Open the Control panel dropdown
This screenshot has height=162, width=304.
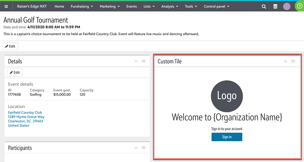pos(216,6)
